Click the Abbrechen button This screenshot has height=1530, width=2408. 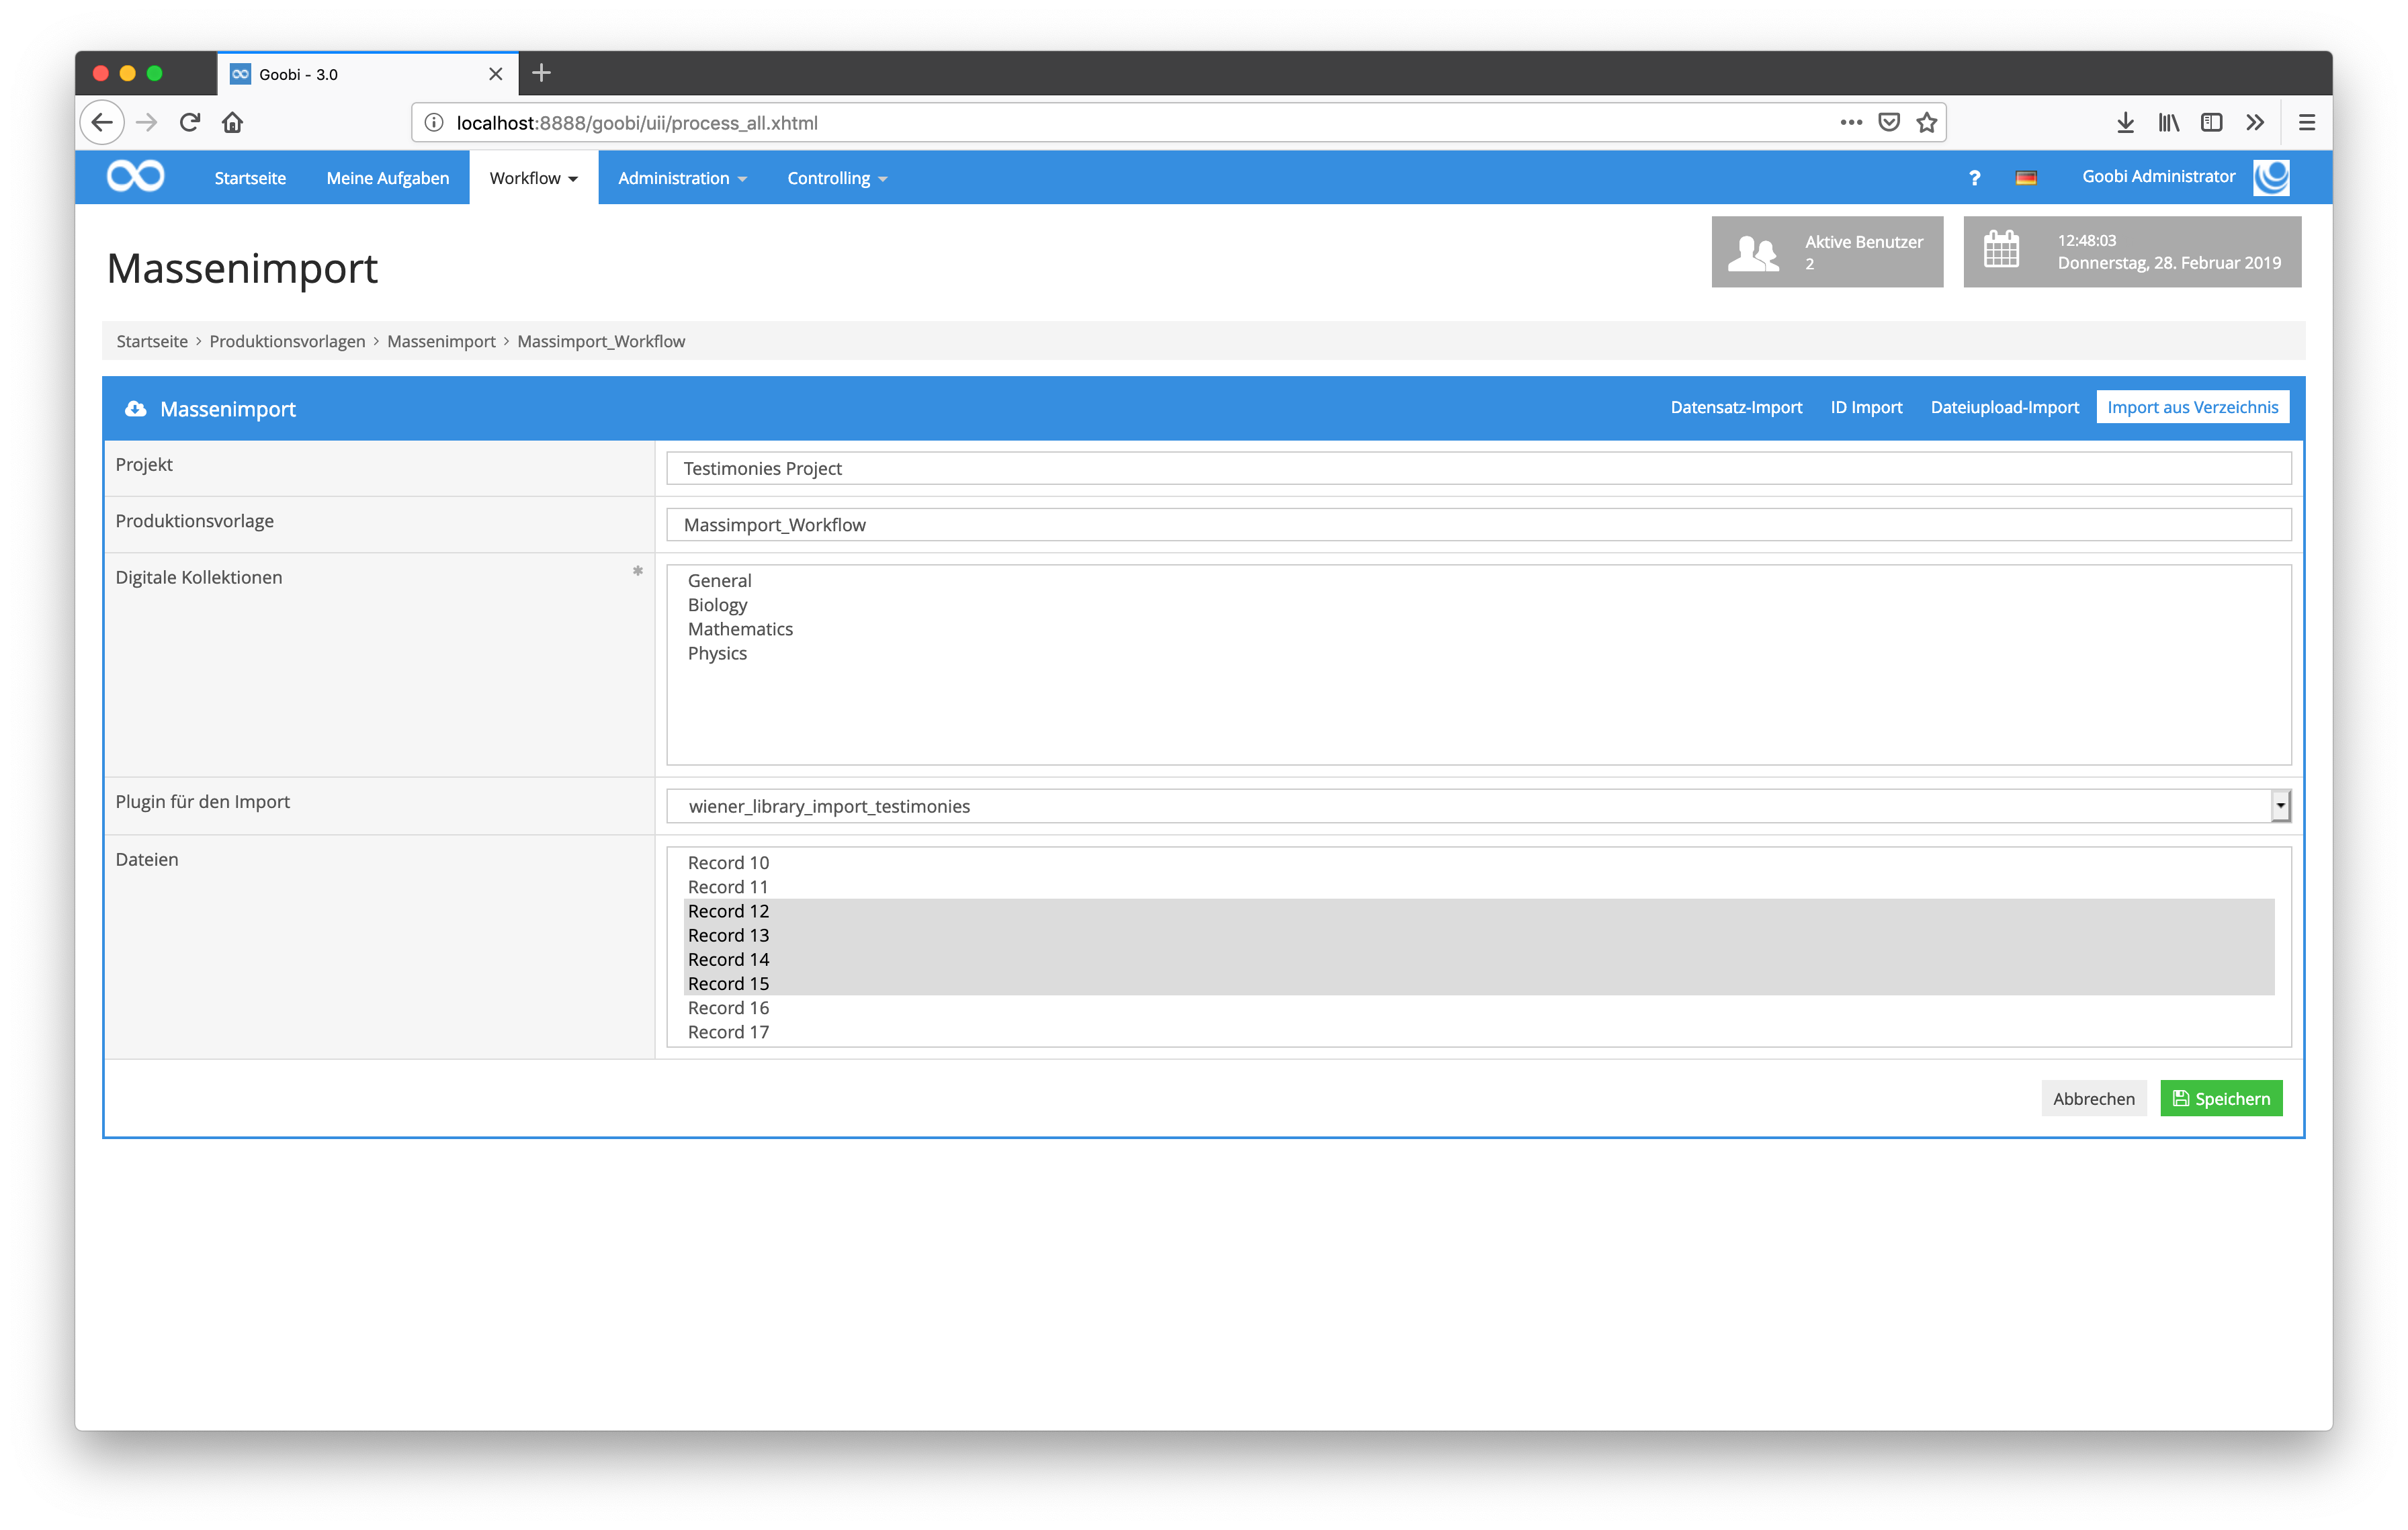(x=2093, y=1098)
